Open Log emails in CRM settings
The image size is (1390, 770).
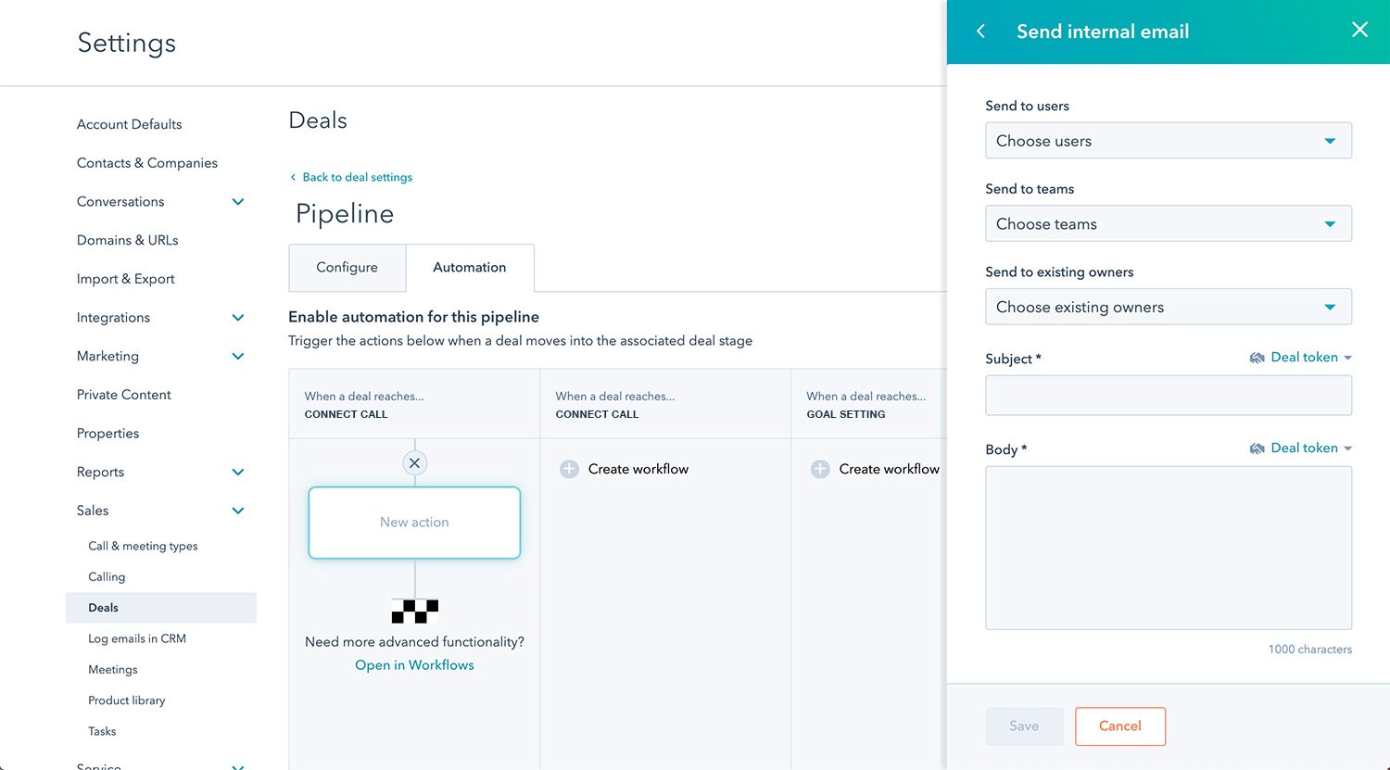pyautogui.click(x=137, y=638)
